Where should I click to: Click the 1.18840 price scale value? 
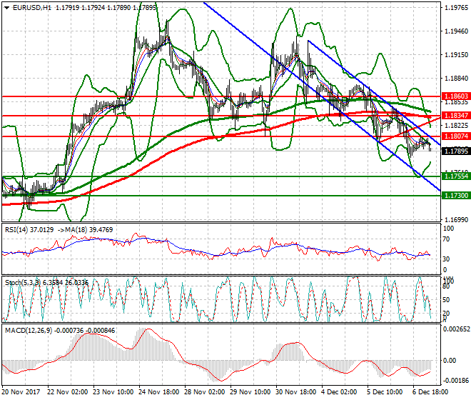[x=456, y=78]
